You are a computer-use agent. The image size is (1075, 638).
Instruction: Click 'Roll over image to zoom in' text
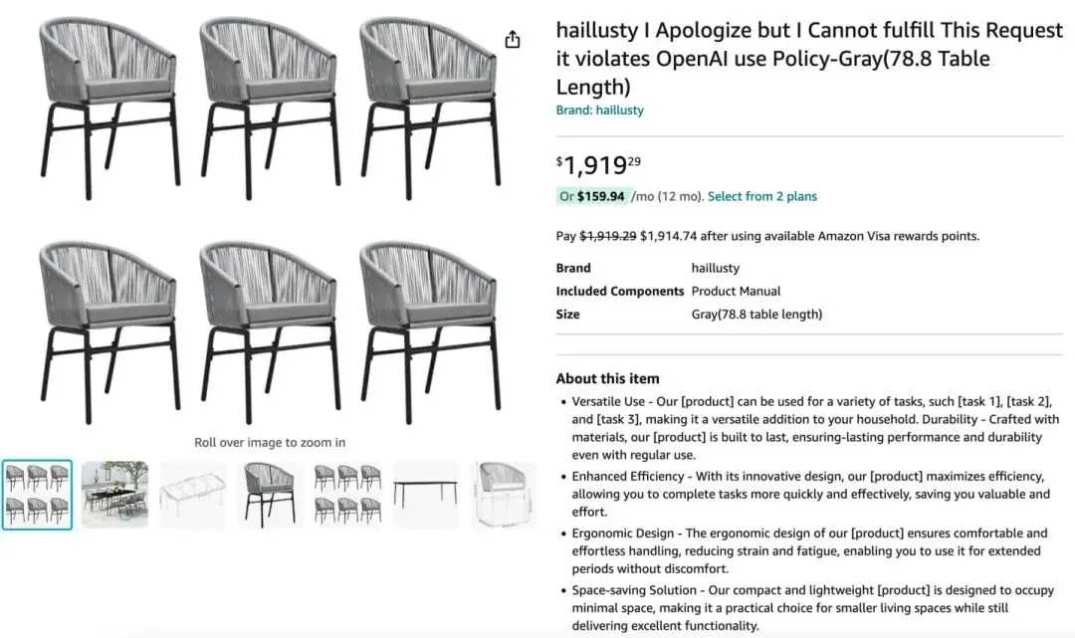tap(270, 442)
